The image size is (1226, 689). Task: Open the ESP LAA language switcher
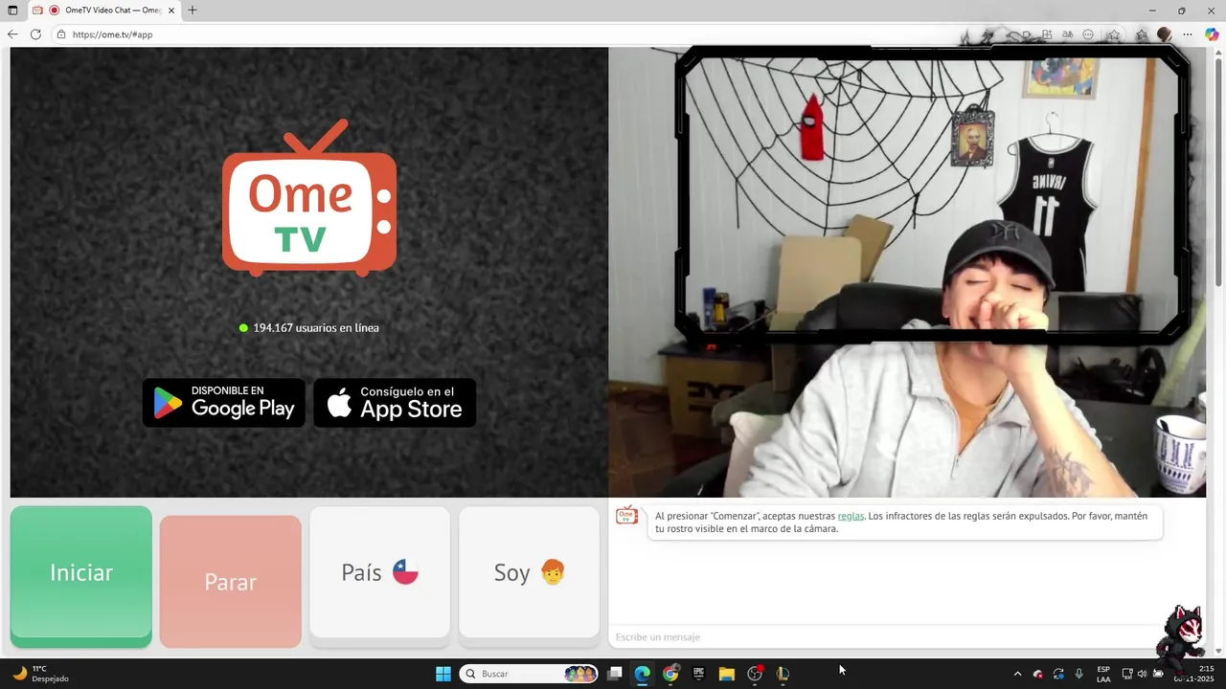tap(1103, 674)
